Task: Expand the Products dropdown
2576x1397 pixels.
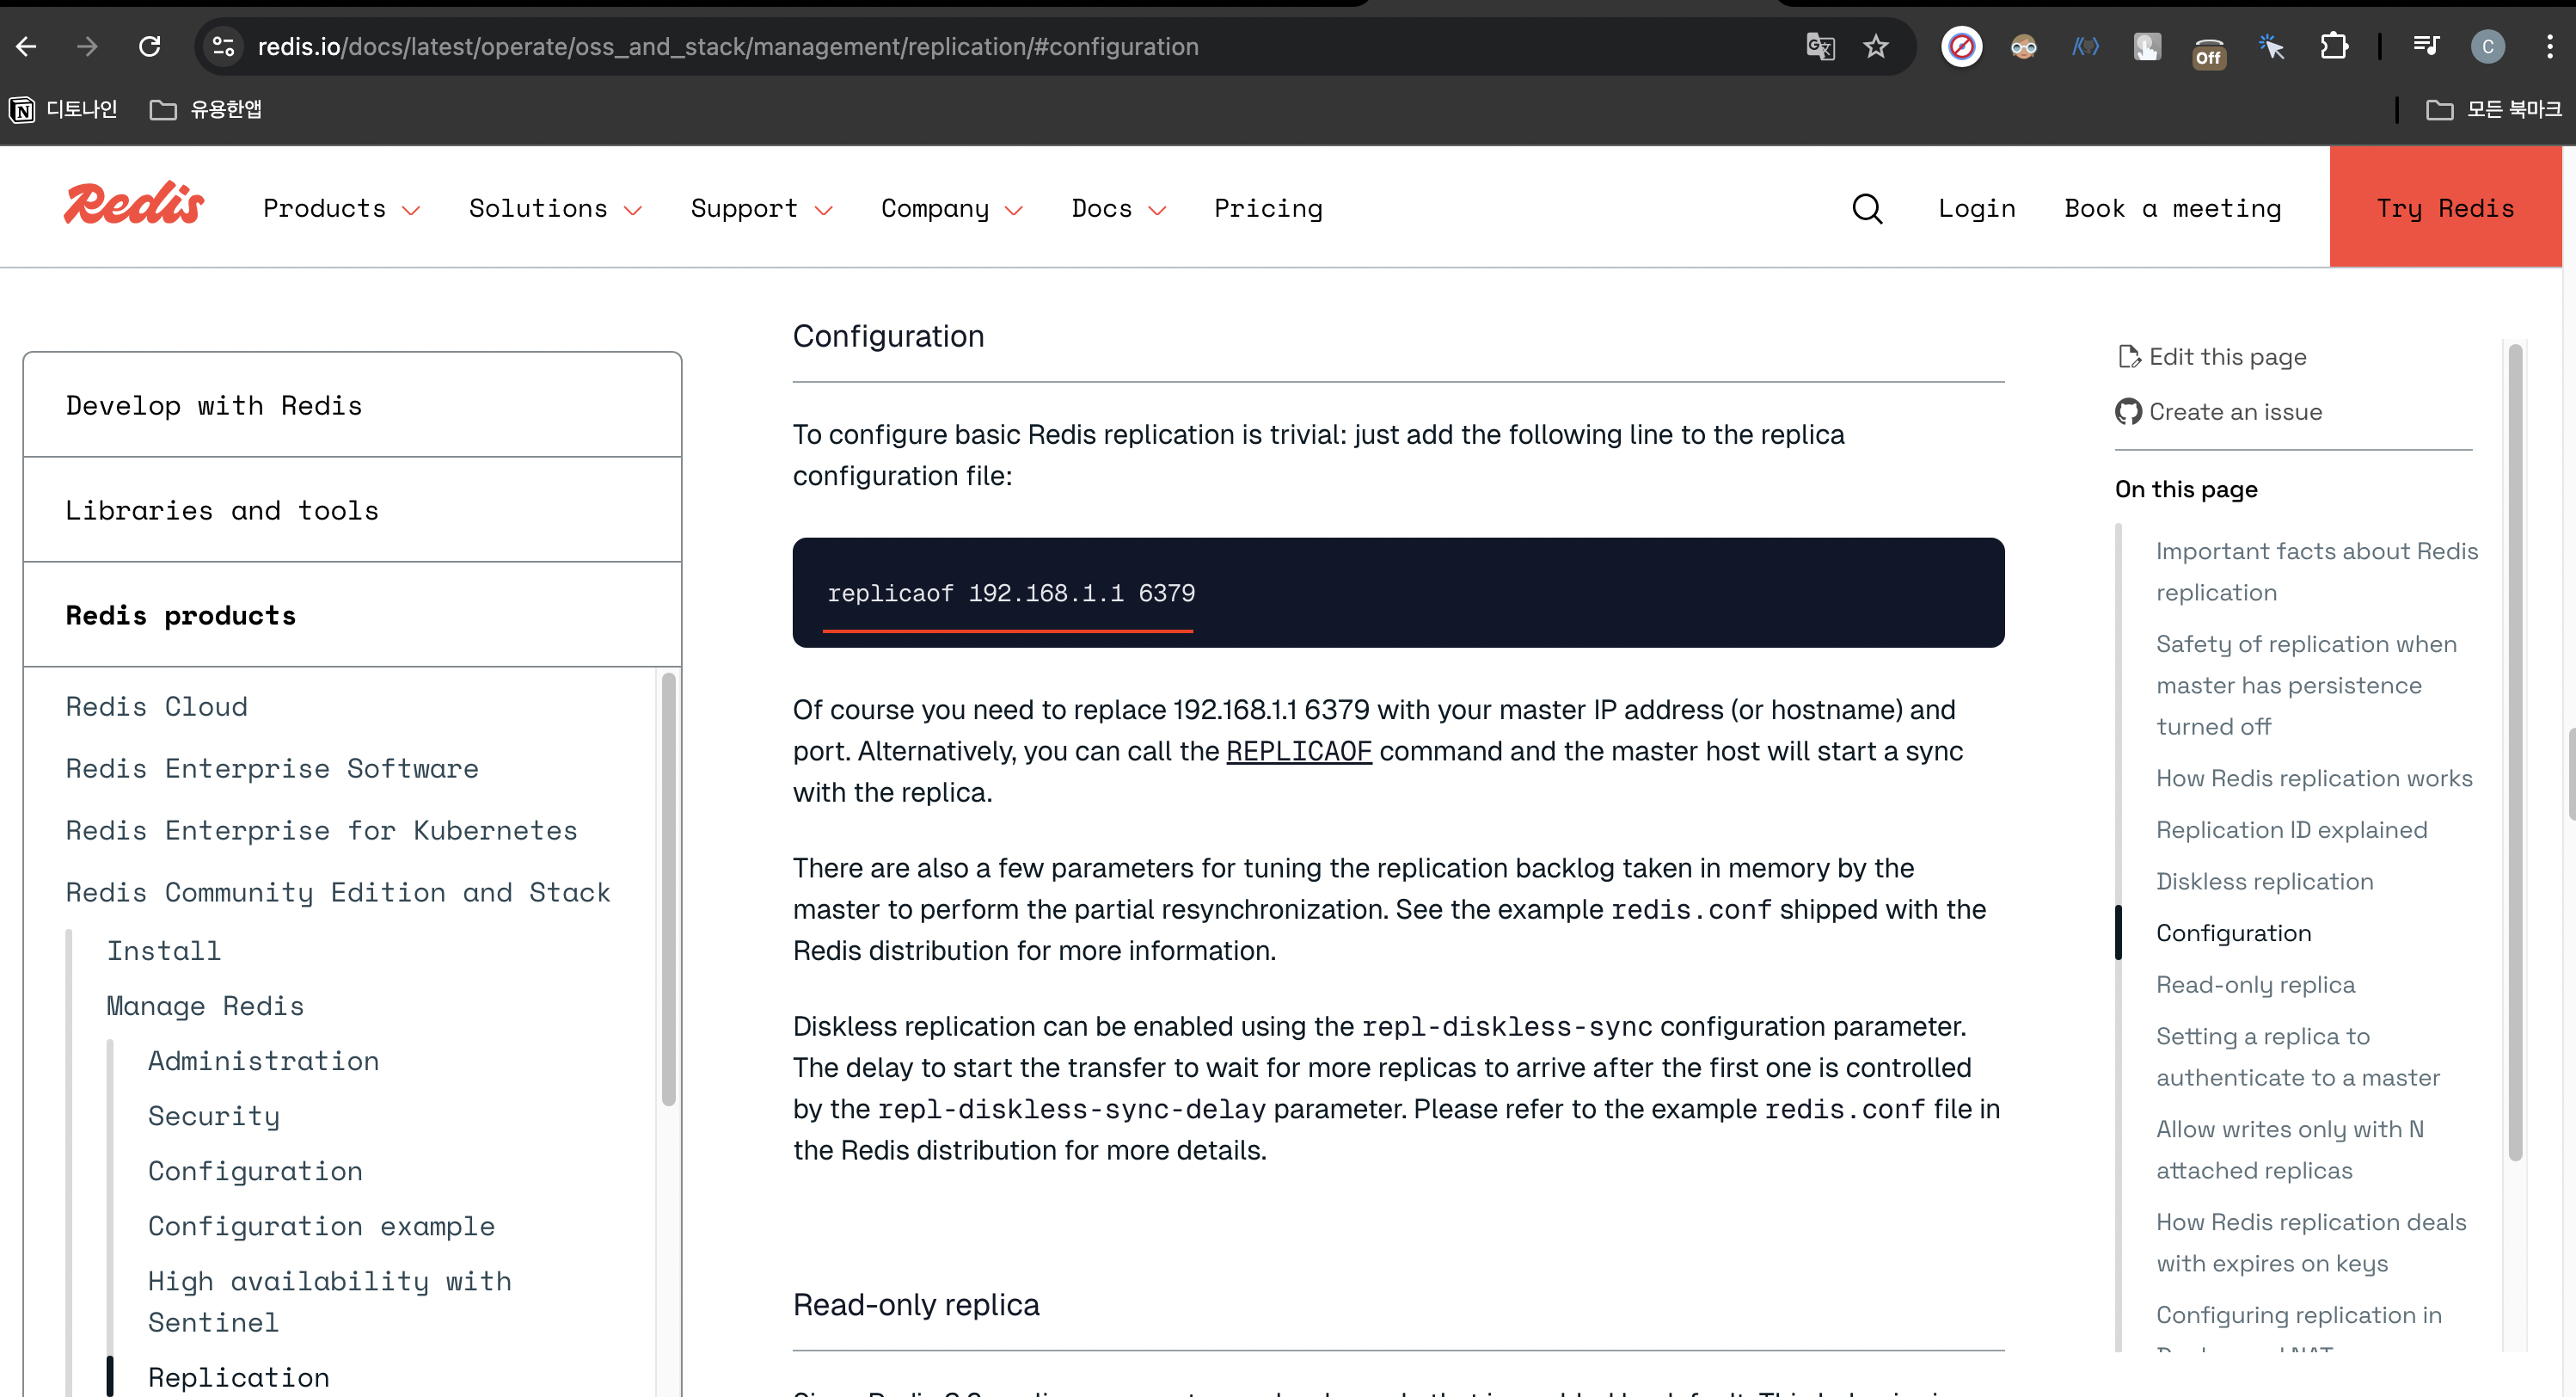Action: [341, 208]
